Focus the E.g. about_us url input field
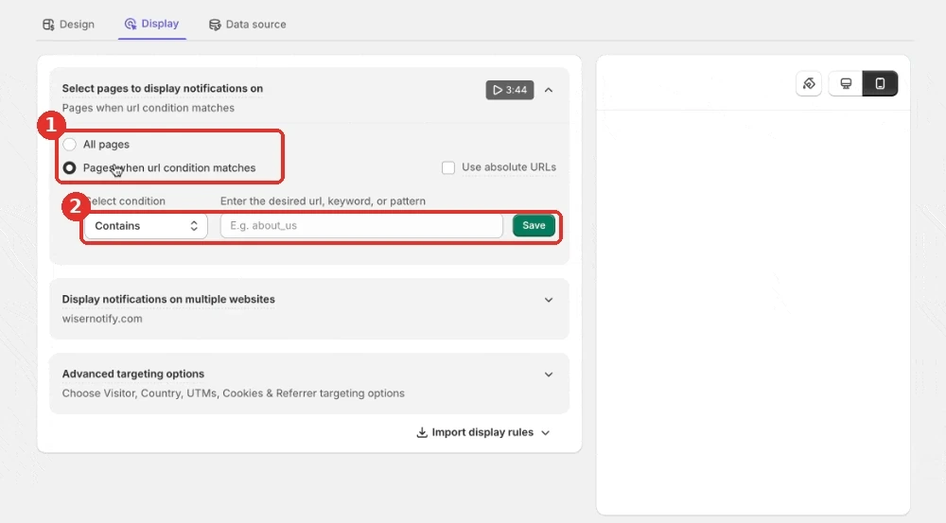 pyautogui.click(x=361, y=226)
